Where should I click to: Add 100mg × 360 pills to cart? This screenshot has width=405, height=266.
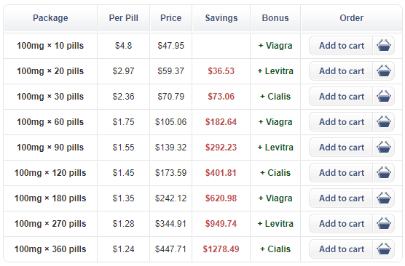pyautogui.click(x=342, y=249)
